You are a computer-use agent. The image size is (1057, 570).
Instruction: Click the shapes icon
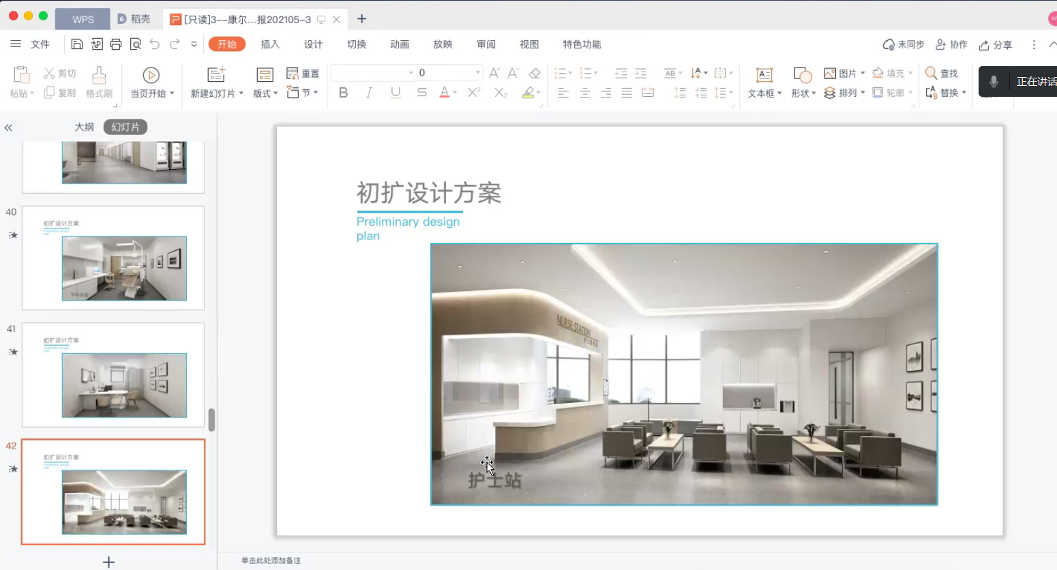click(x=803, y=75)
